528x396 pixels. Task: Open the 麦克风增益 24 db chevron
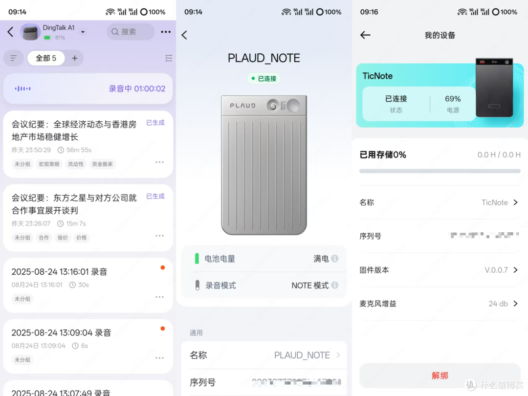[516, 304]
